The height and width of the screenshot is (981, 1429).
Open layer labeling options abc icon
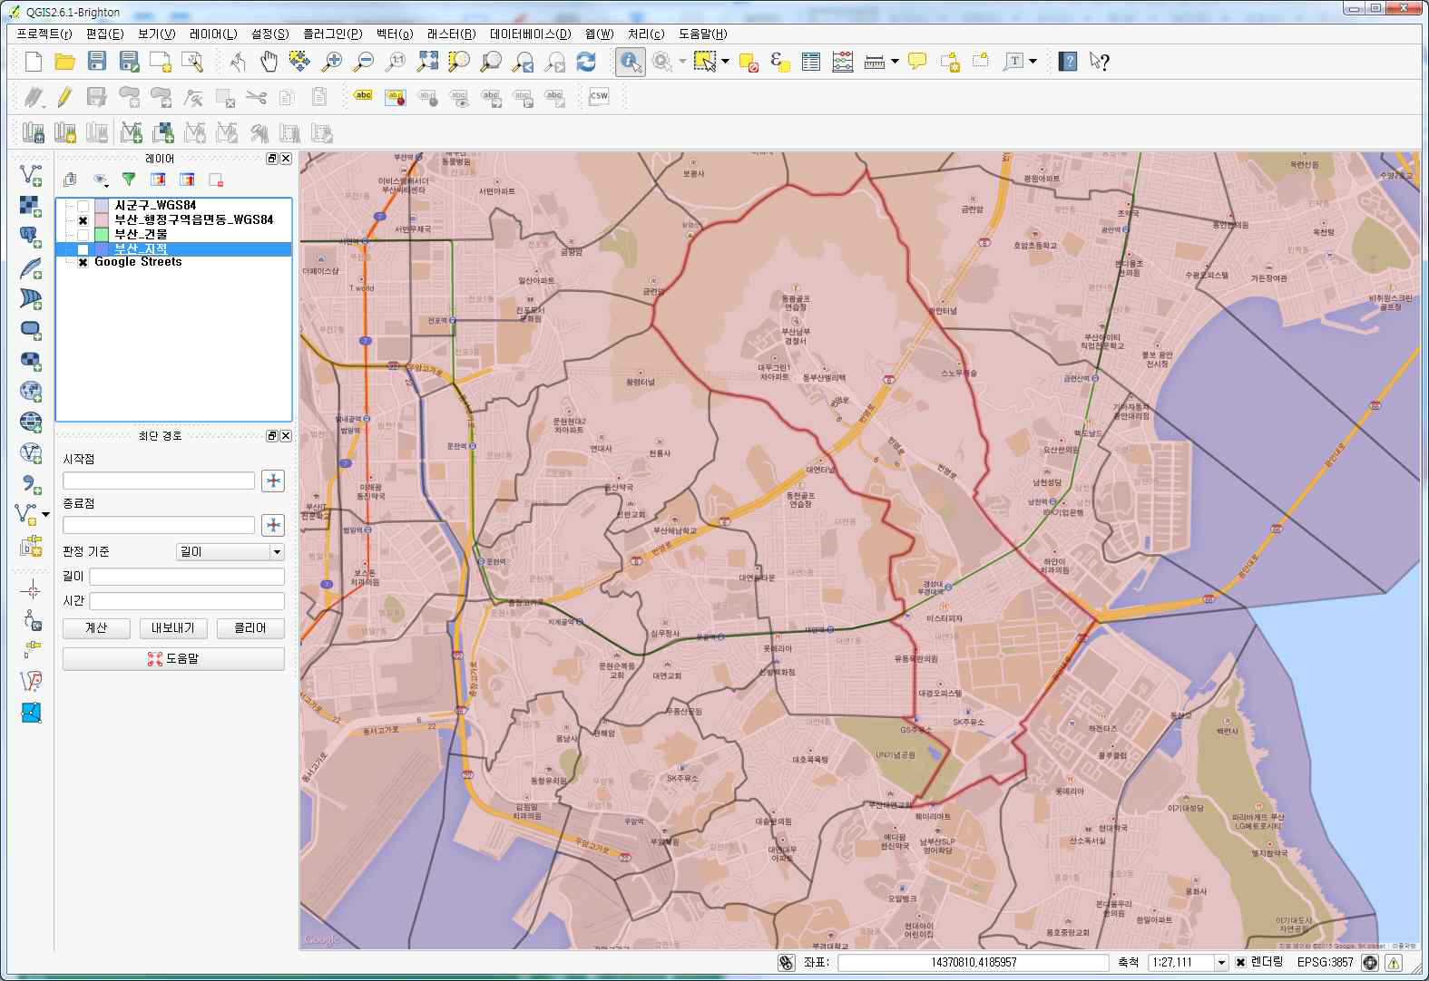(364, 96)
